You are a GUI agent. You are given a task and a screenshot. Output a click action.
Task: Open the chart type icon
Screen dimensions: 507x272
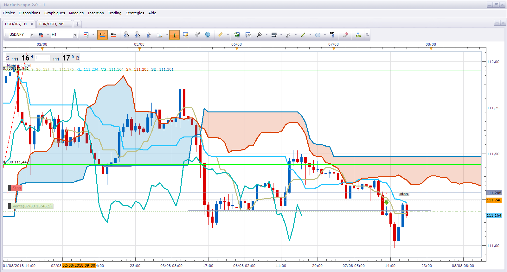pyautogui.click(x=86, y=35)
